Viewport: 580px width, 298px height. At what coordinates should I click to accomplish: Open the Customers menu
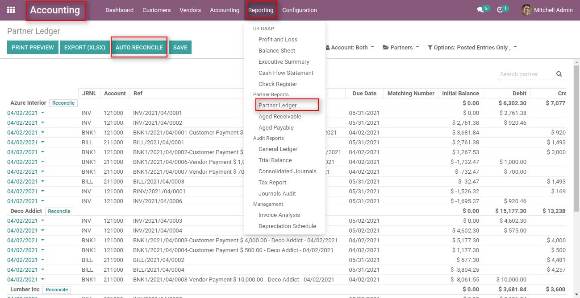pyautogui.click(x=156, y=10)
